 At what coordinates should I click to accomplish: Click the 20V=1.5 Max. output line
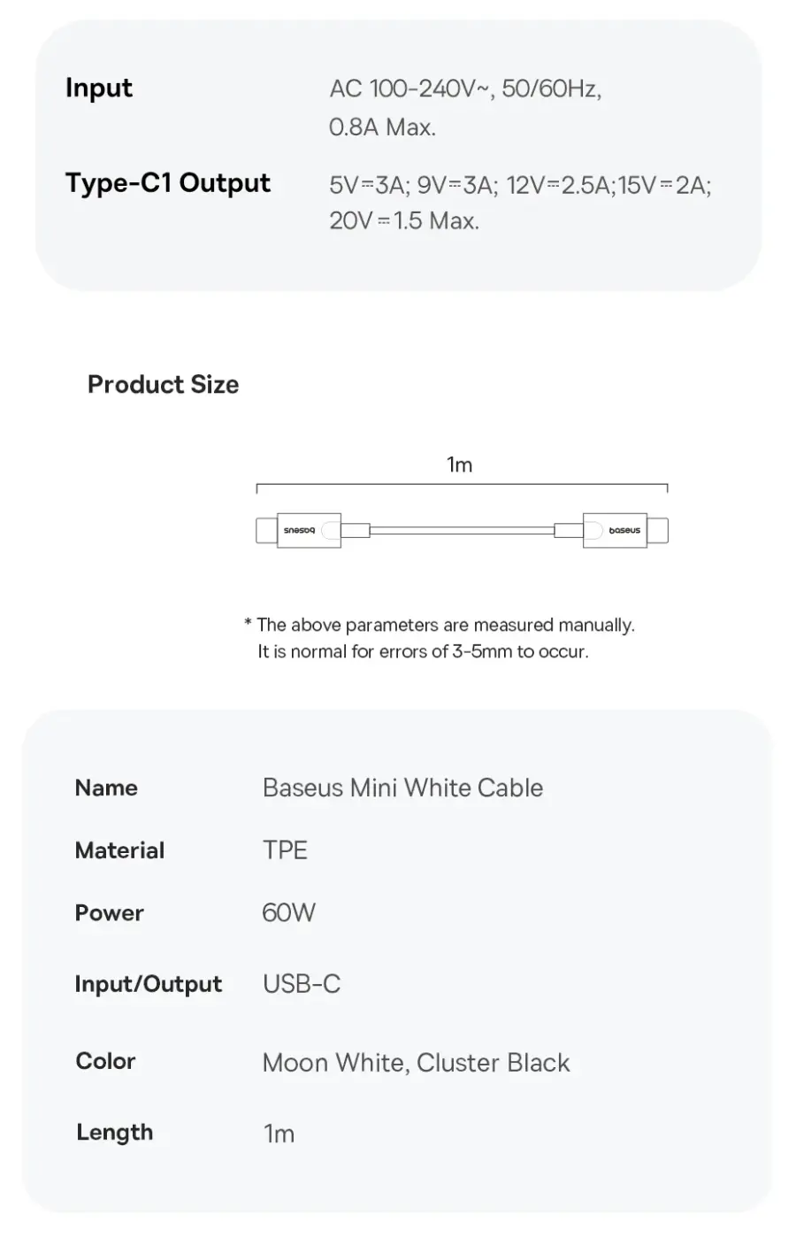404,220
